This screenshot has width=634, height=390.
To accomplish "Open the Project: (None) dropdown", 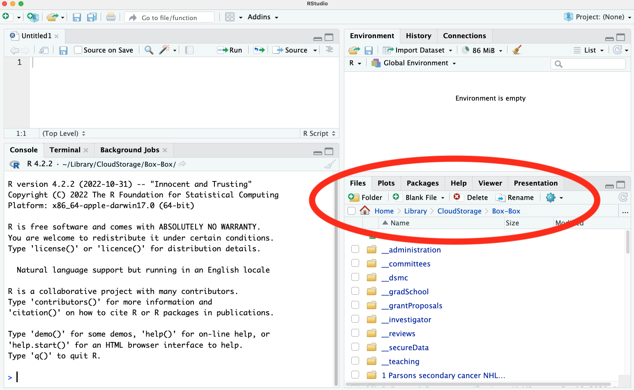I will (598, 17).
